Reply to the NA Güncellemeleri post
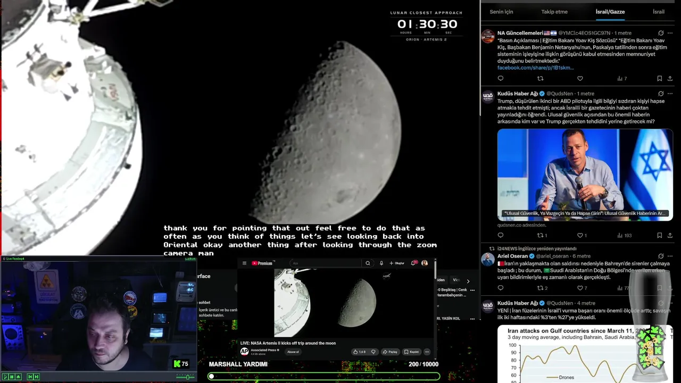Viewport: 681px width, 383px height. pos(501,78)
